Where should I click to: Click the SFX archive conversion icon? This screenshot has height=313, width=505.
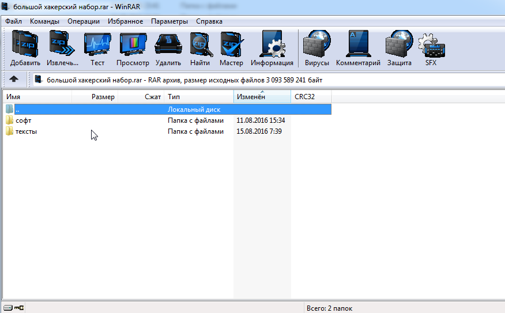(x=431, y=48)
